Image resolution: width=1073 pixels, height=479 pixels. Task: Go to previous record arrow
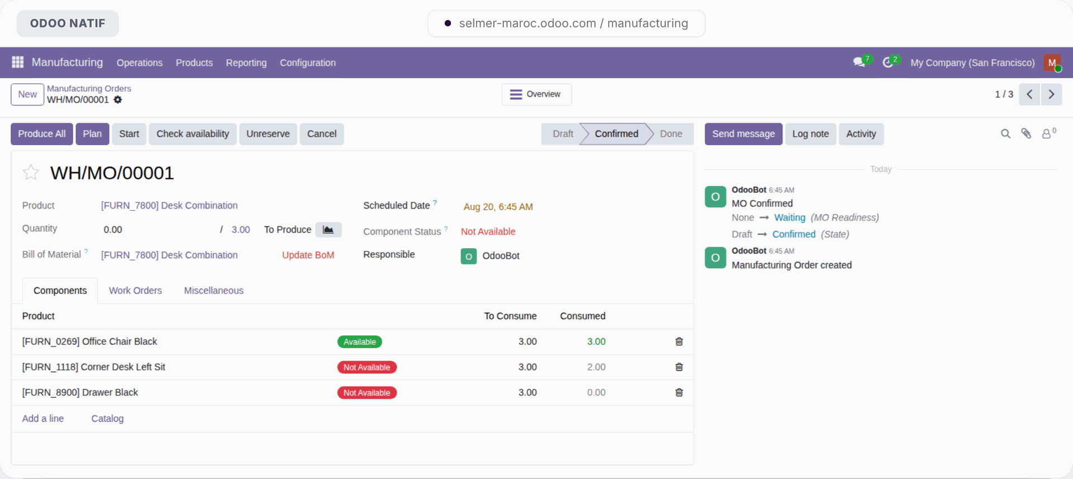point(1029,94)
